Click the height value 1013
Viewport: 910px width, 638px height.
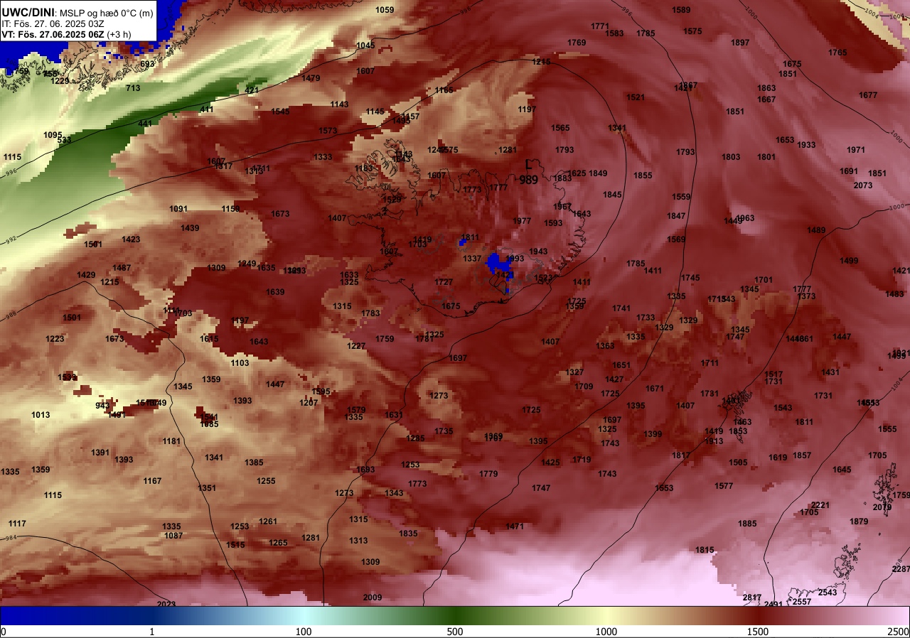(x=41, y=415)
